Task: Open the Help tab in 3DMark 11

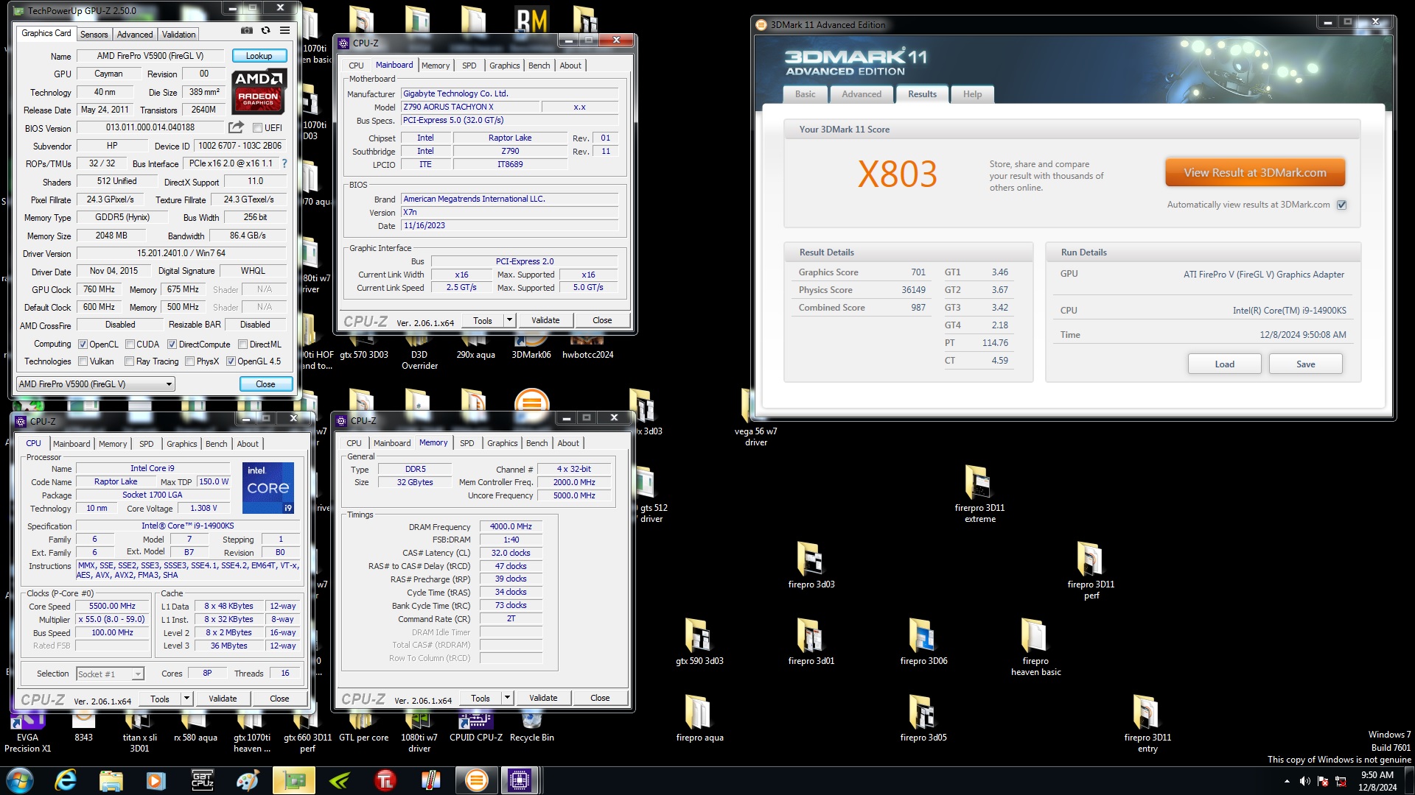Action: (972, 94)
